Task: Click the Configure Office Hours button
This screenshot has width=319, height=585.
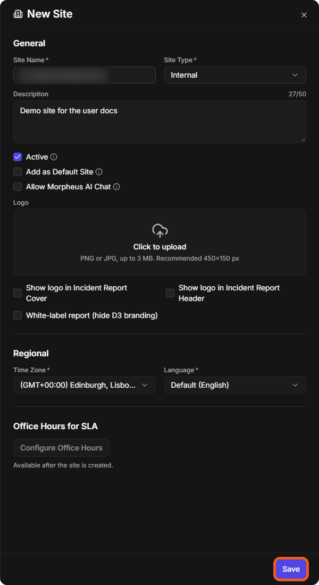Action: [x=61, y=448]
